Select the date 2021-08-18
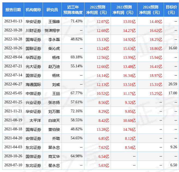 pyautogui.click(x=13, y=129)
